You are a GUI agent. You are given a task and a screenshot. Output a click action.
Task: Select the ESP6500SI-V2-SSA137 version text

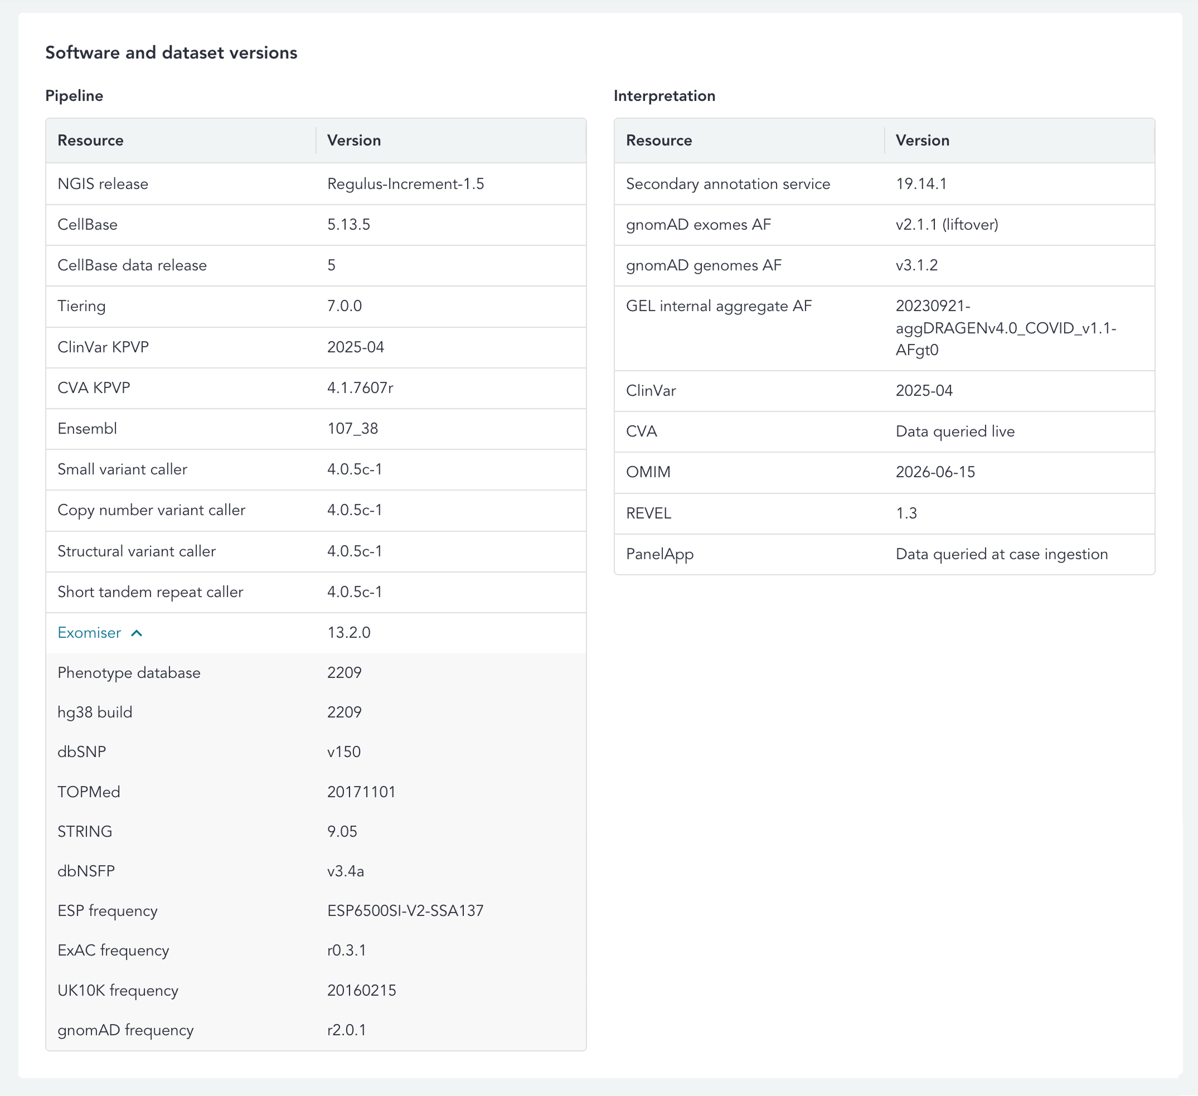click(405, 910)
